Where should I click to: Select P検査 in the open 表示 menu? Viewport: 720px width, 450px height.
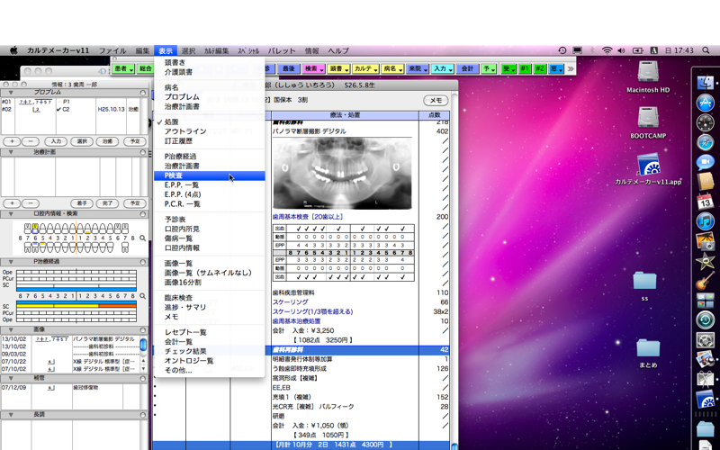pos(174,176)
